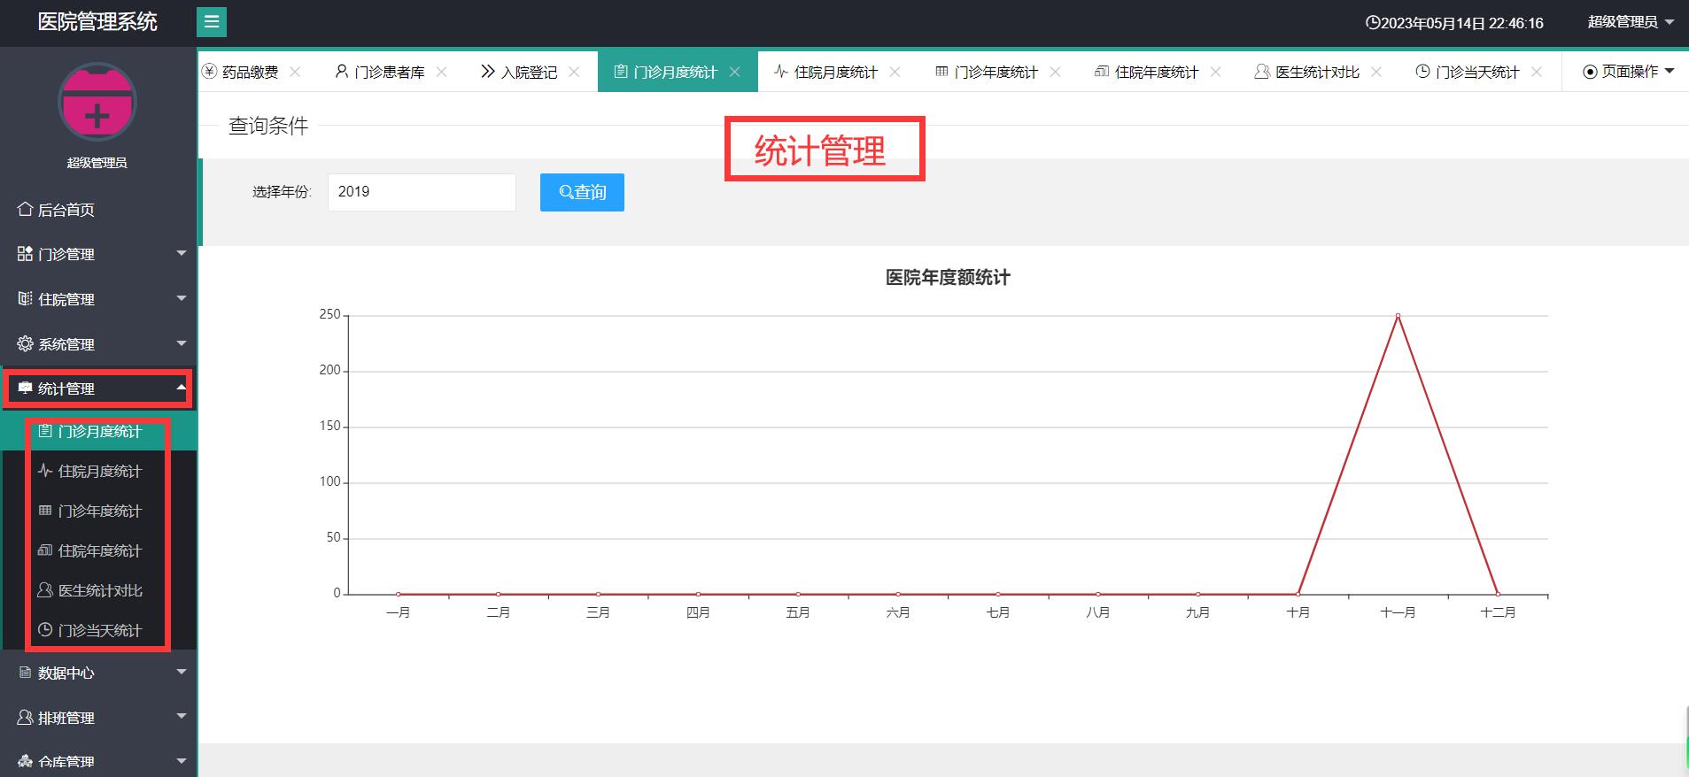Screen dimensions: 1689x777
Task: Click the building icon beside 住院管理
Action: pos(25,299)
